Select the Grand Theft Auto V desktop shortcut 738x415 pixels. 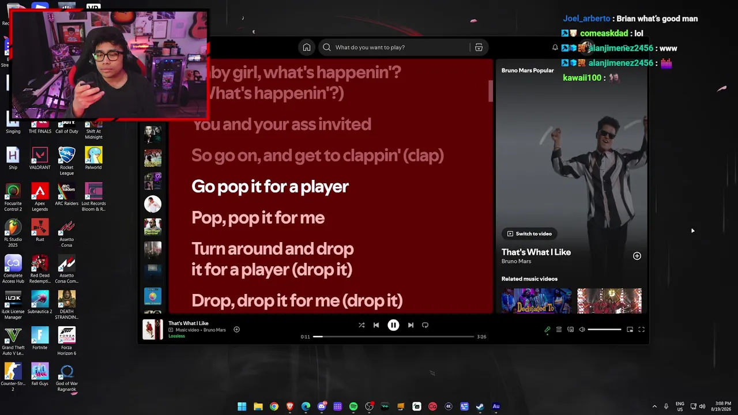click(x=13, y=341)
